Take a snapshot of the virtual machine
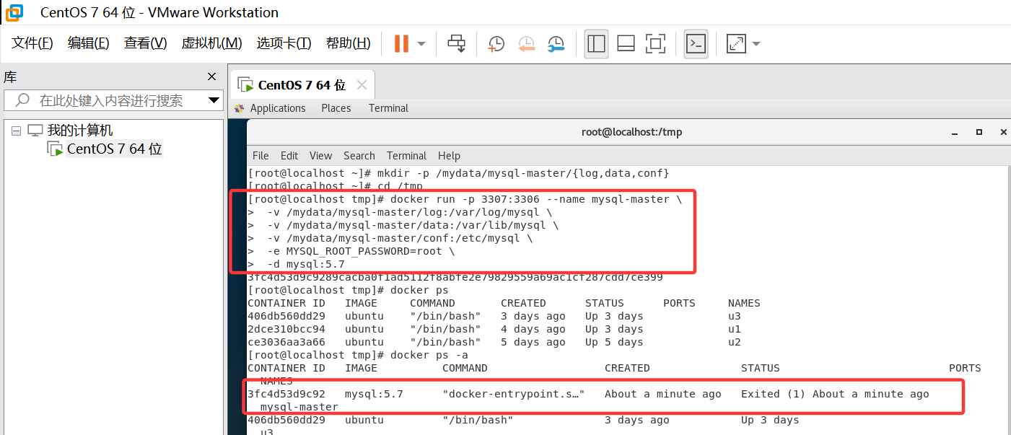This screenshot has height=435, width=1011. 496,44
